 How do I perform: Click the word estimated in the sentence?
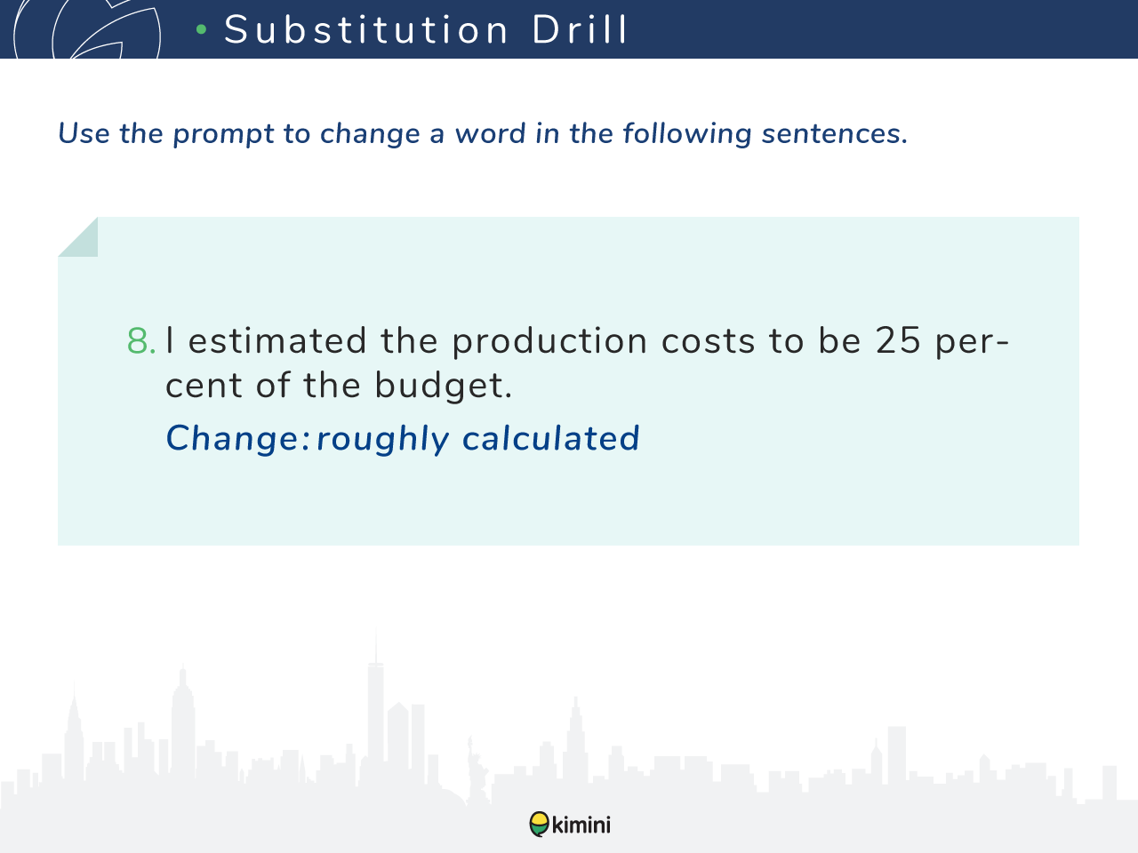coord(277,341)
